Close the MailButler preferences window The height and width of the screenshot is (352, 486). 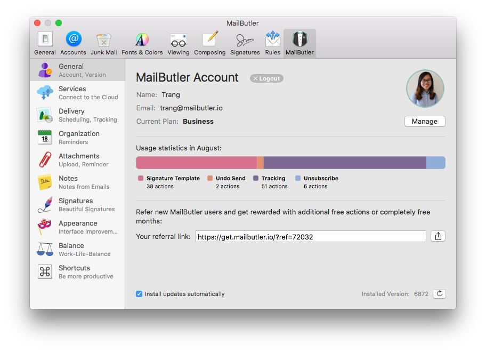tap(37, 23)
